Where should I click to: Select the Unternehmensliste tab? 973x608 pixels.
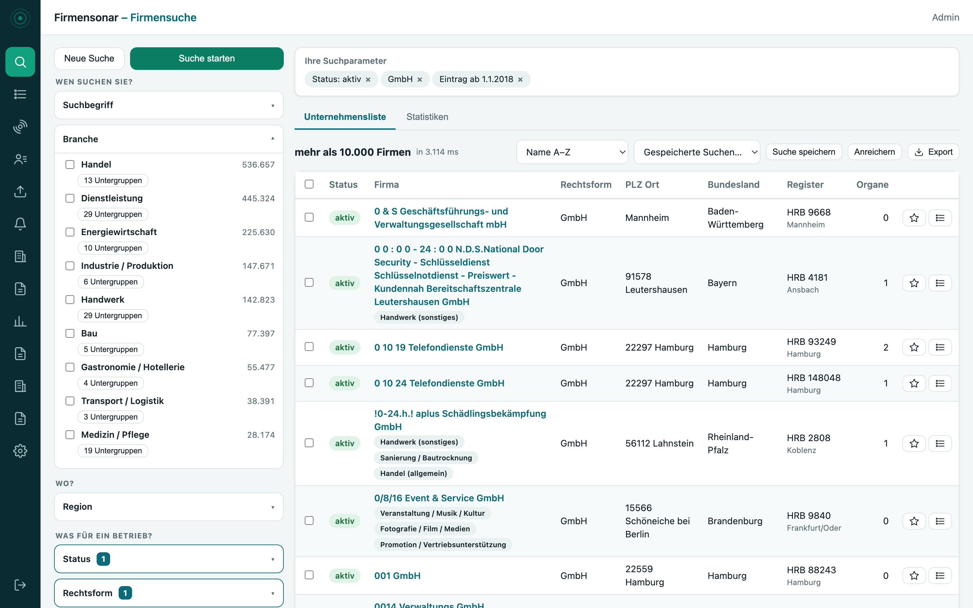pyautogui.click(x=345, y=117)
